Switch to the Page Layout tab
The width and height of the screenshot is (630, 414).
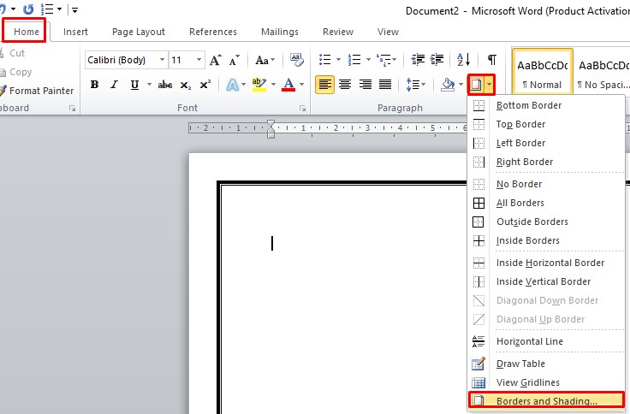click(x=138, y=32)
